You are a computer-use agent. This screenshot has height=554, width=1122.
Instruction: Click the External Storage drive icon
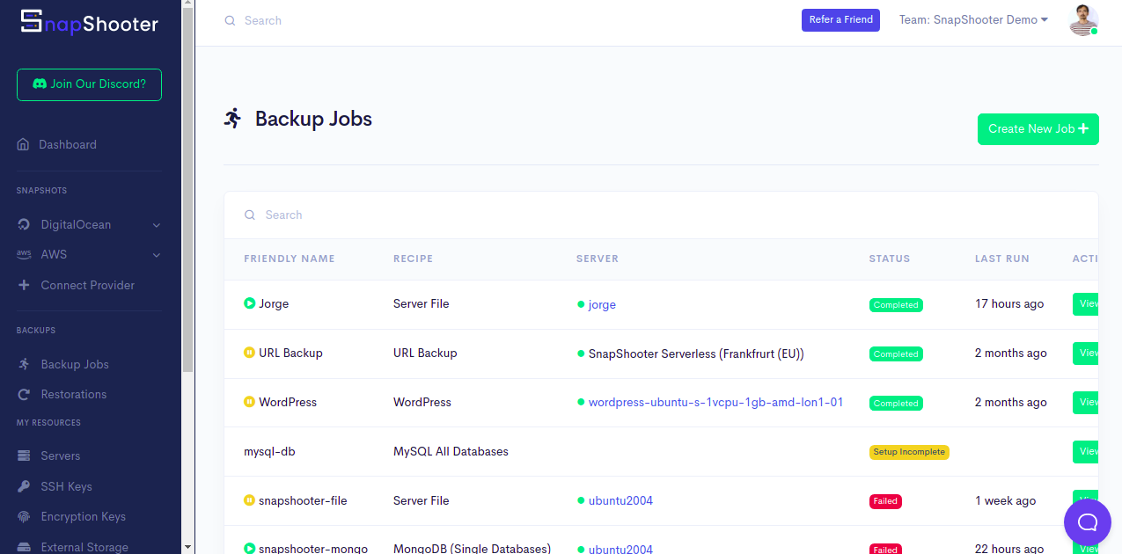click(24, 547)
